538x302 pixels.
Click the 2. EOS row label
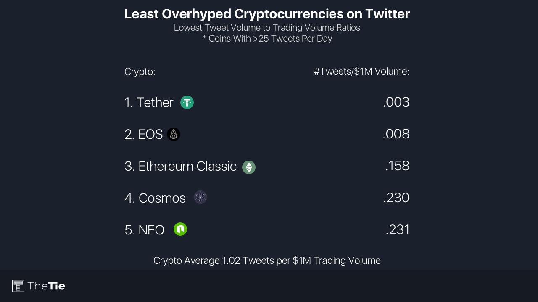[144, 135]
